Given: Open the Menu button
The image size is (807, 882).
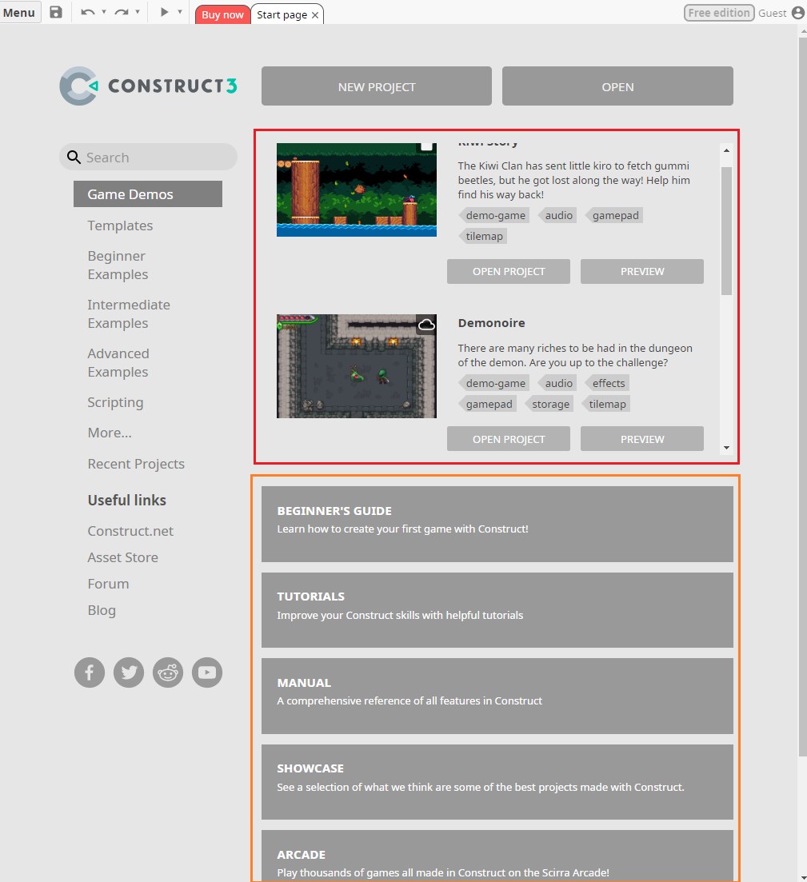Looking at the screenshot, I should (x=20, y=12).
